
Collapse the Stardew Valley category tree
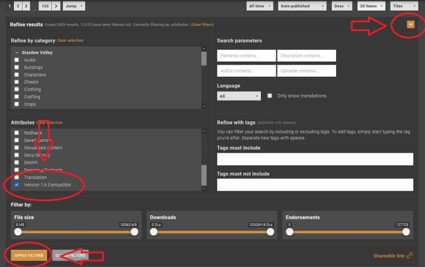pyautogui.click(x=16, y=52)
